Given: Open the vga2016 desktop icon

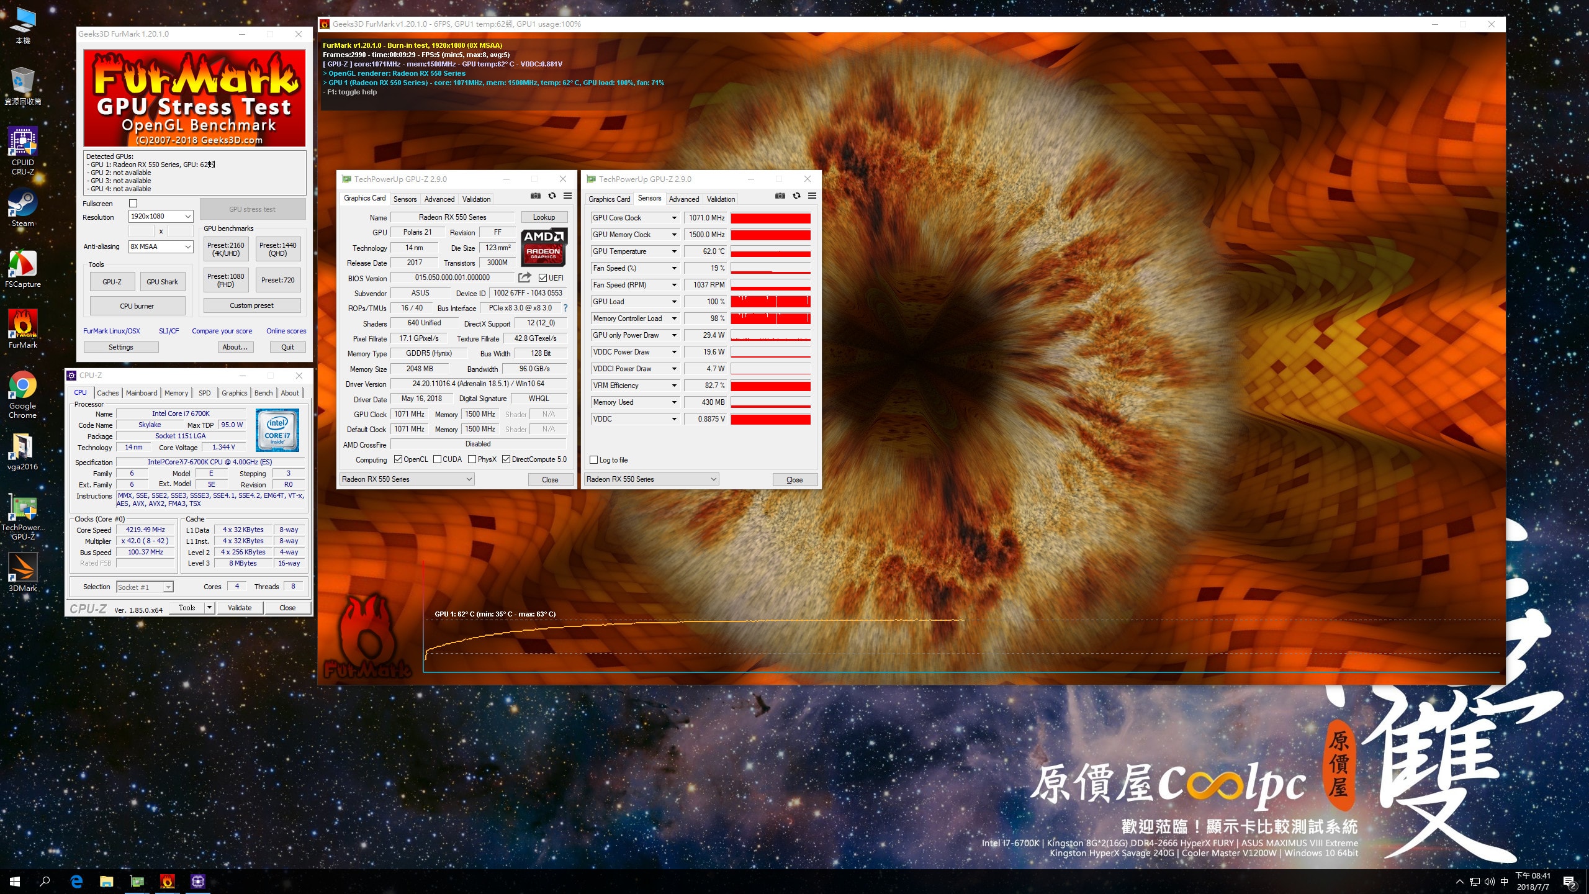Looking at the screenshot, I should click(x=23, y=451).
